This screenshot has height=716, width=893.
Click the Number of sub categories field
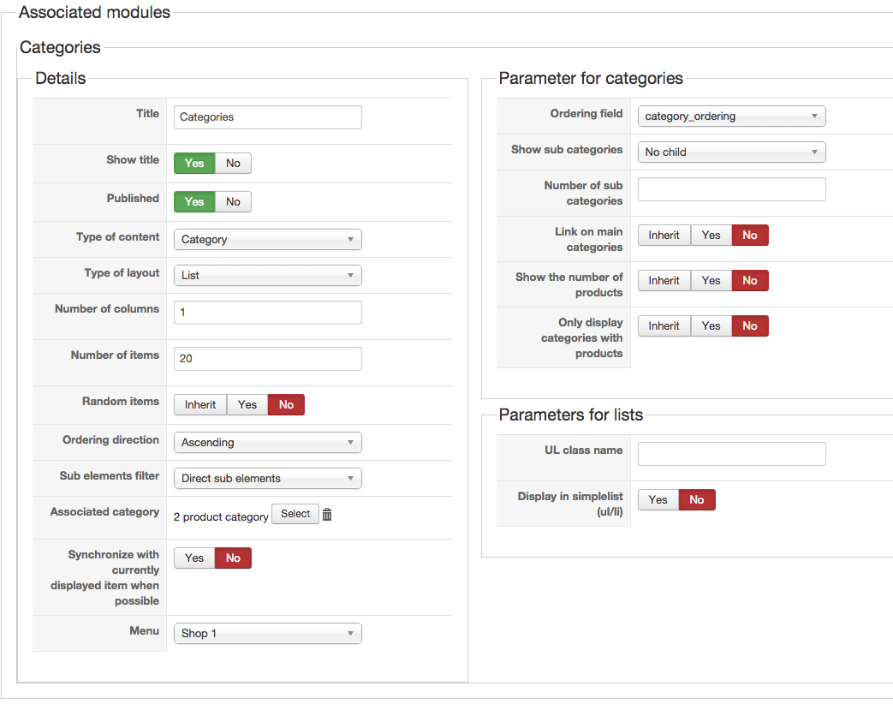coord(731,189)
